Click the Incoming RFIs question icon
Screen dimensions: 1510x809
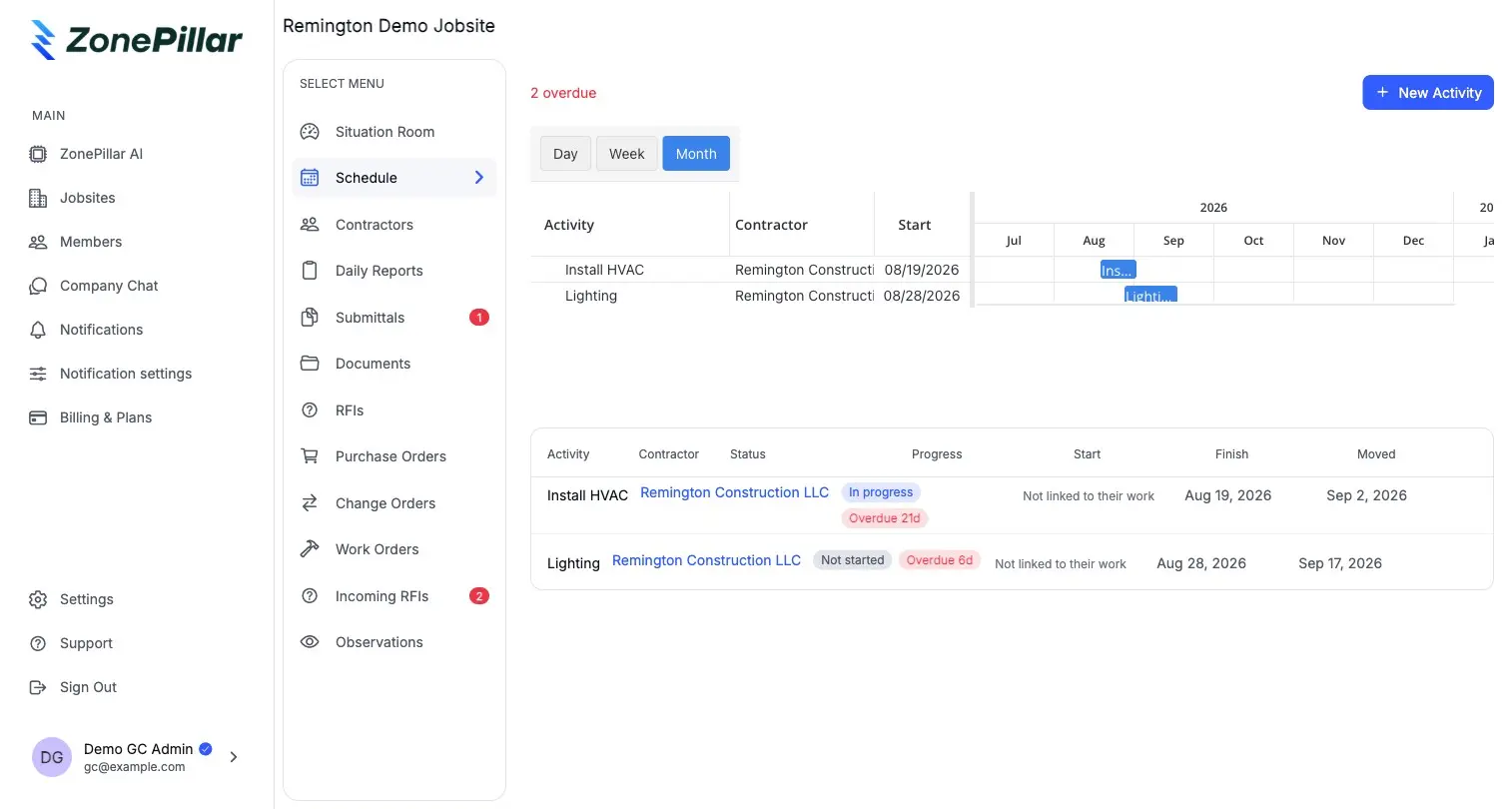310,596
